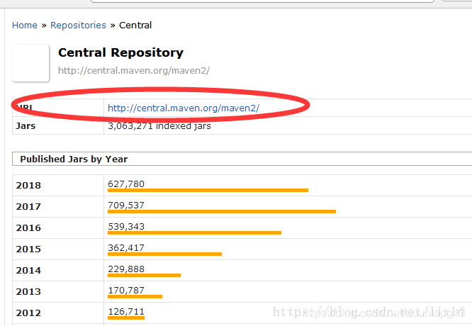The width and height of the screenshot is (472, 326).
Task: Click the orange bar for 2012
Action: pyautogui.click(x=126, y=318)
